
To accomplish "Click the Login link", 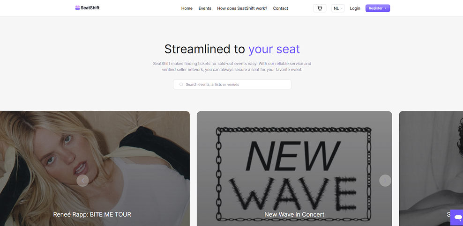I will (355, 8).
